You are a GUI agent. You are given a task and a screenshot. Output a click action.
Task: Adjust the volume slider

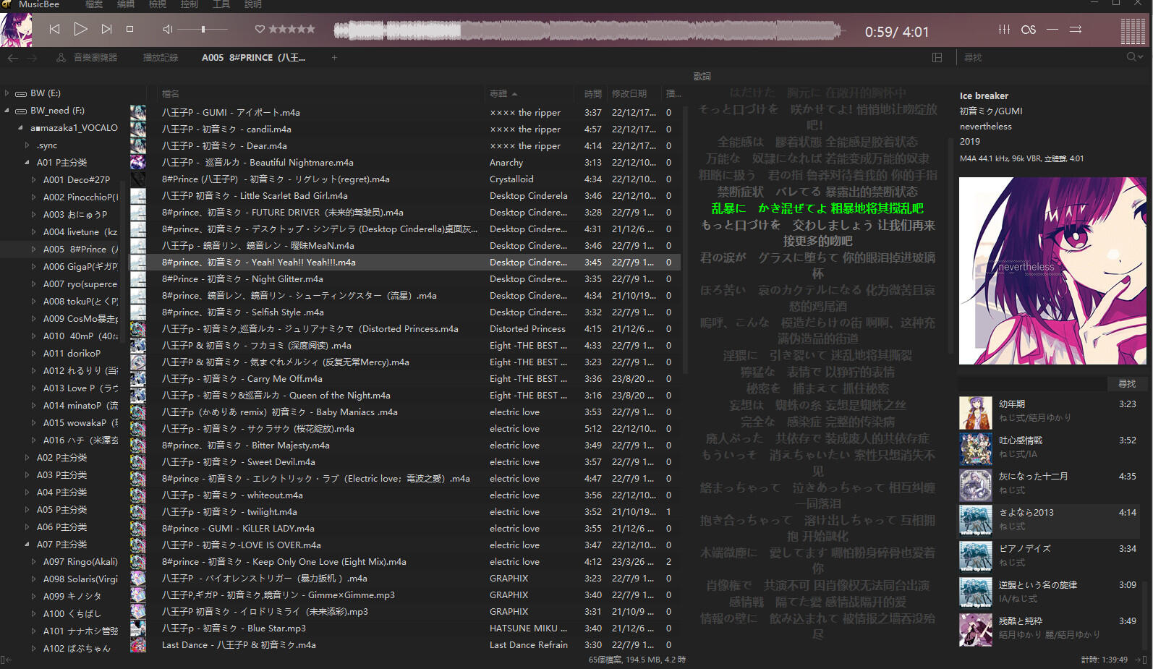point(203,30)
